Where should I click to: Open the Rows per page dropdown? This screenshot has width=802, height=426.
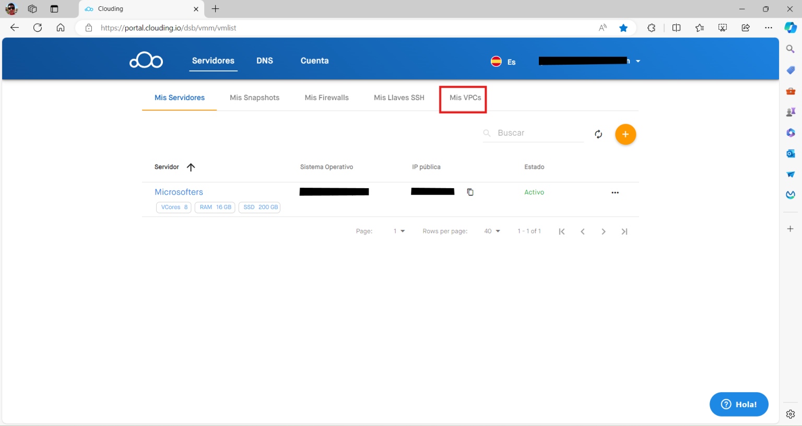pyautogui.click(x=492, y=231)
